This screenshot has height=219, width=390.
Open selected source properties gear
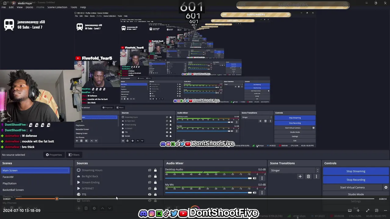(94, 208)
